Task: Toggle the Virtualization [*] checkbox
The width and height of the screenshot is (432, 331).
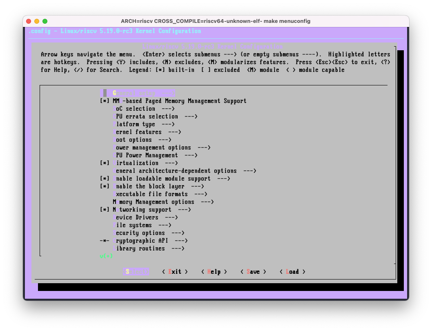Action: point(105,163)
